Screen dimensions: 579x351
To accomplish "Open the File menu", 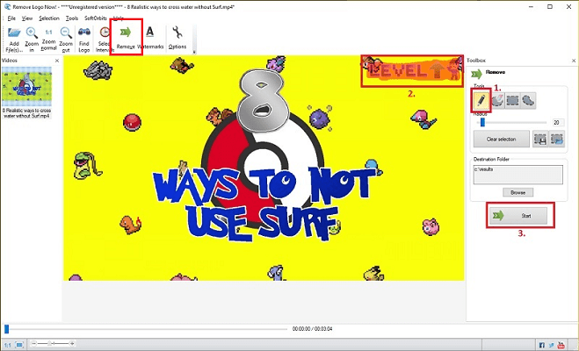I will 11,18.
